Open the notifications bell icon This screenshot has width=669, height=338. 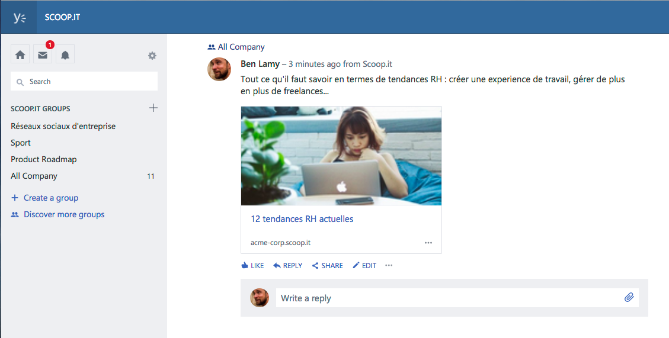point(65,54)
